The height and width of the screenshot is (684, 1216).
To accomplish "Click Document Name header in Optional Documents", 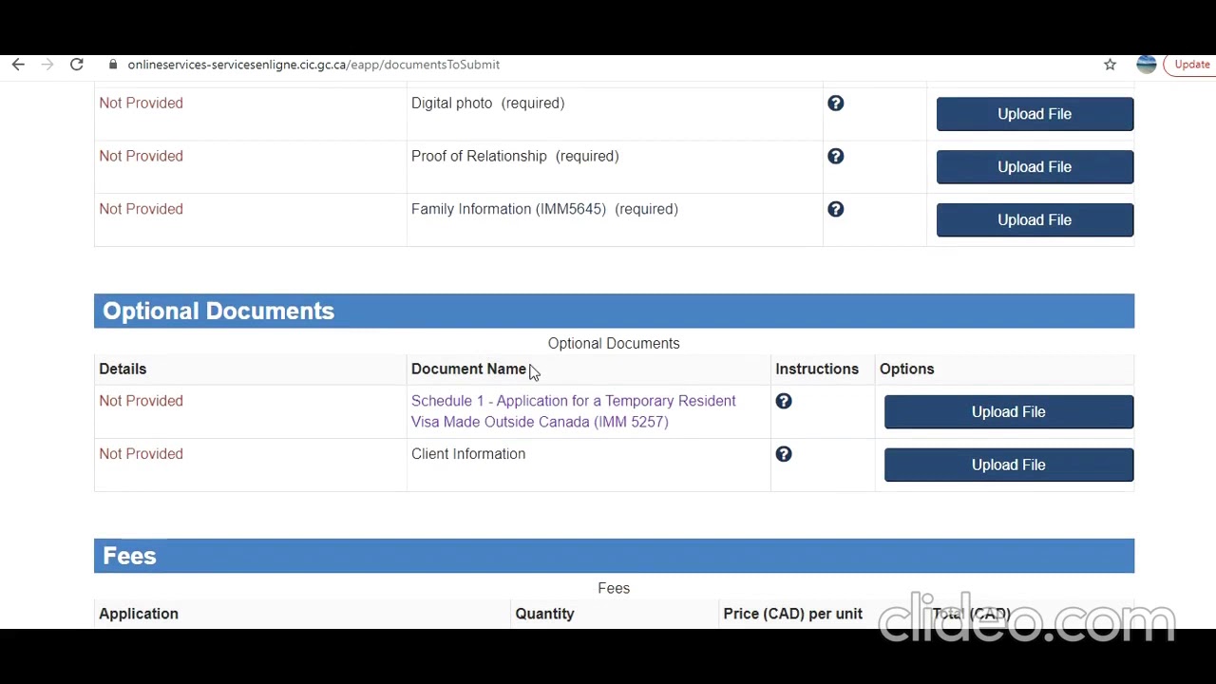I will tap(468, 370).
